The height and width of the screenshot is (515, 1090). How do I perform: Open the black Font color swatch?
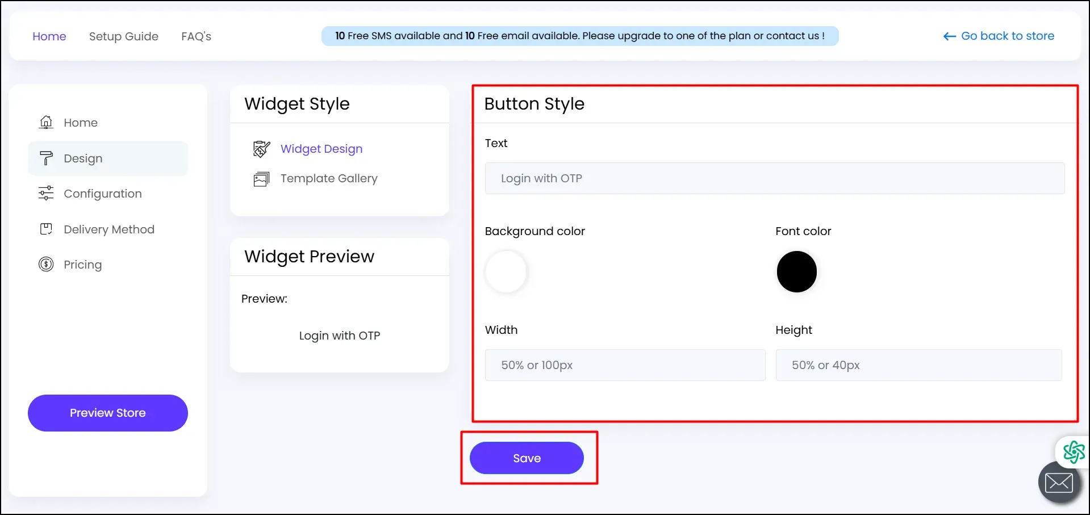[x=796, y=271]
